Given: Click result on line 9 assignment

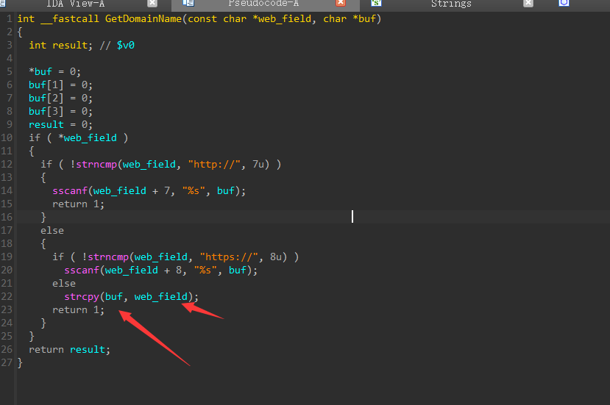Looking at the screenshot, I should click(x=46, y=124).
